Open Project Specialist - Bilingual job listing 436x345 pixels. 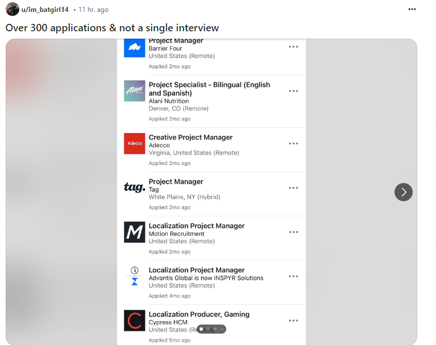(209, 85)
